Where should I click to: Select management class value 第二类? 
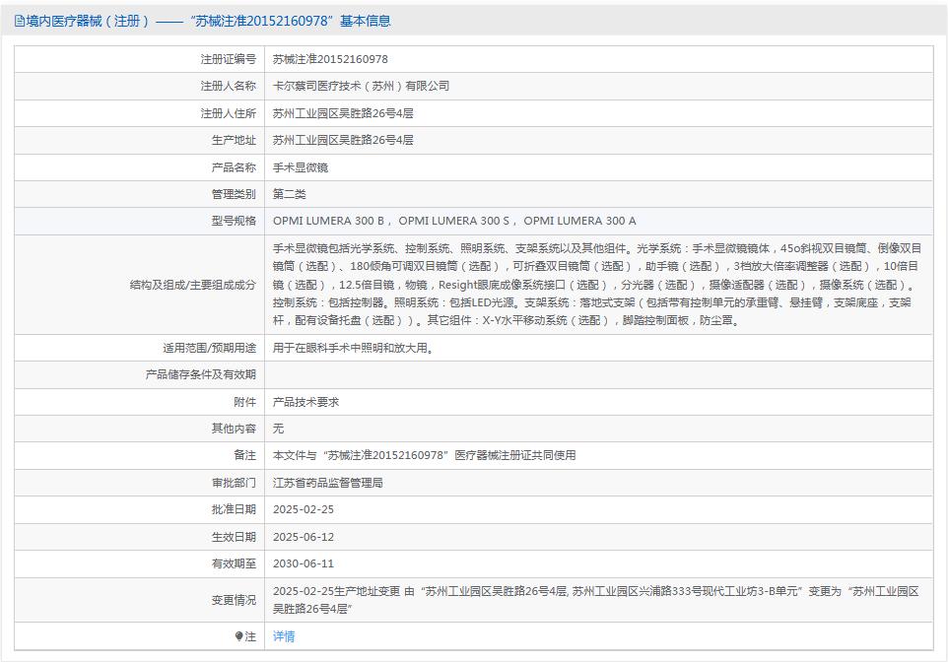pyautogui.click(x=289, y=194)
